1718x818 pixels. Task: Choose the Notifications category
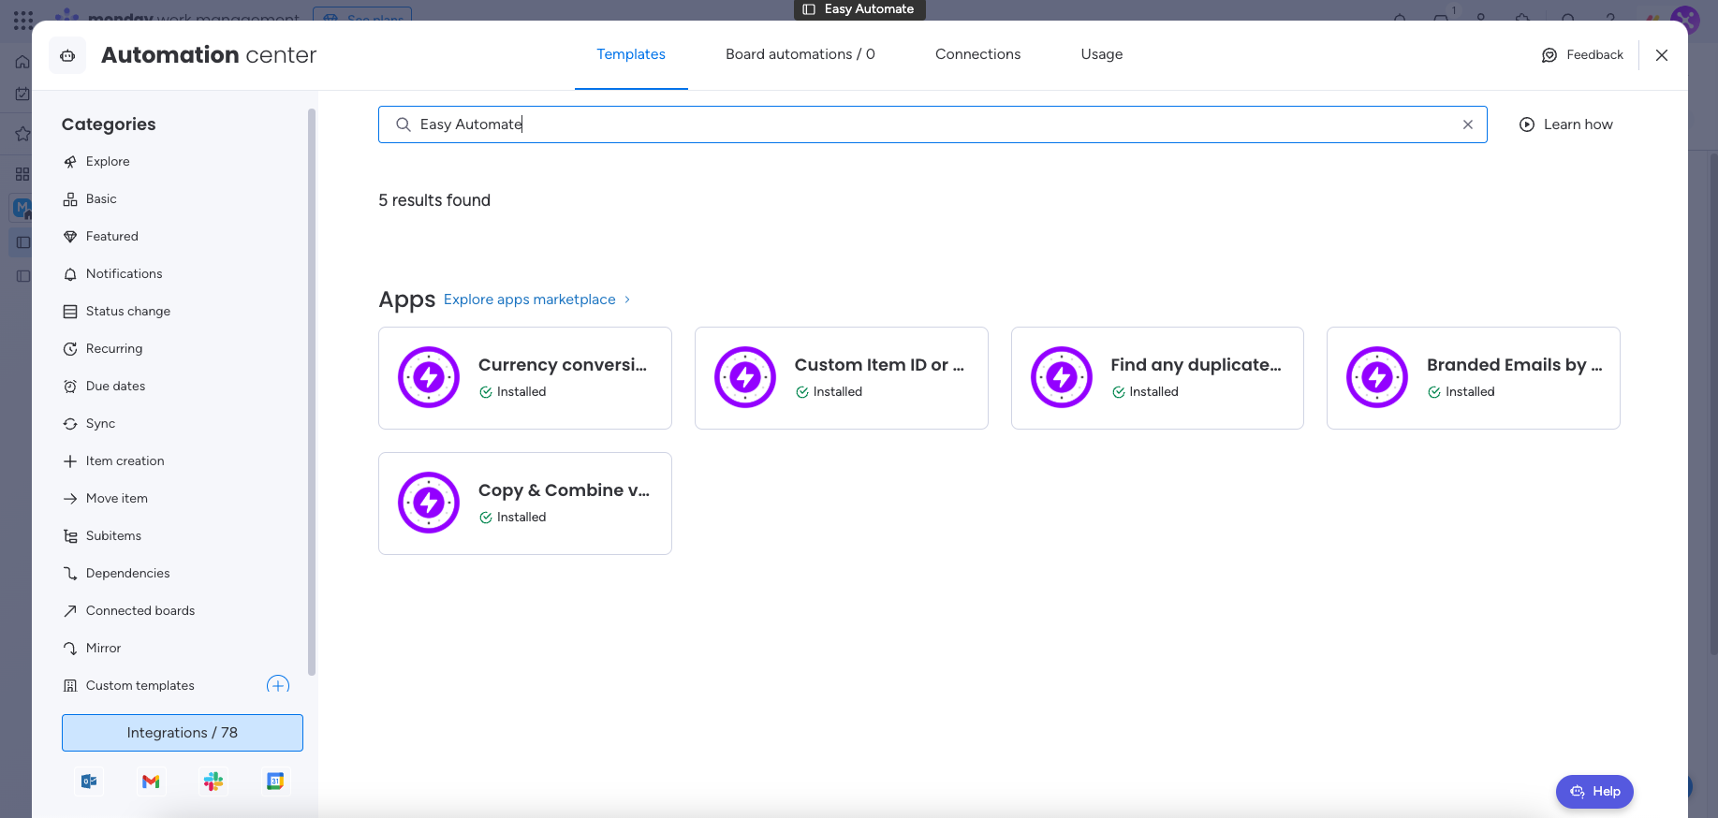tap(124, 273)
